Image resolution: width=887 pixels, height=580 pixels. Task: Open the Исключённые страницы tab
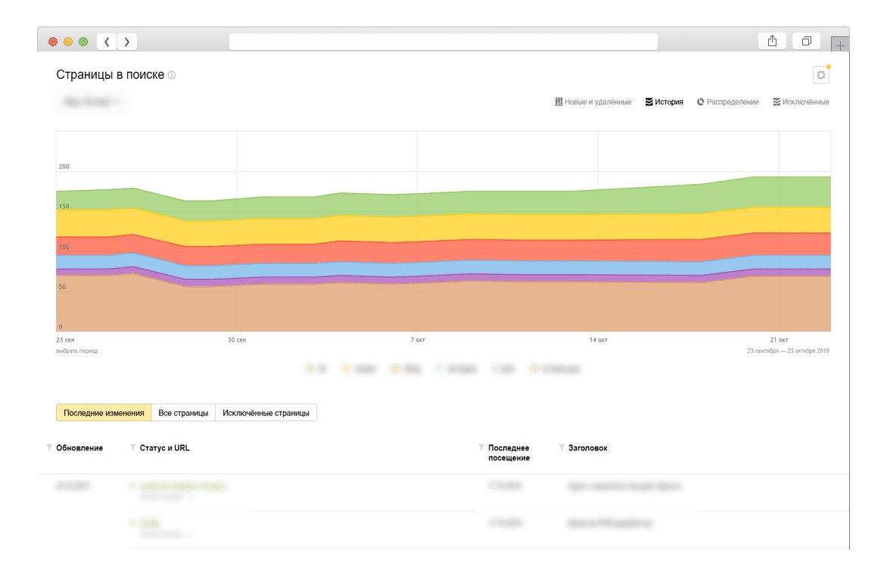(266, 413)
